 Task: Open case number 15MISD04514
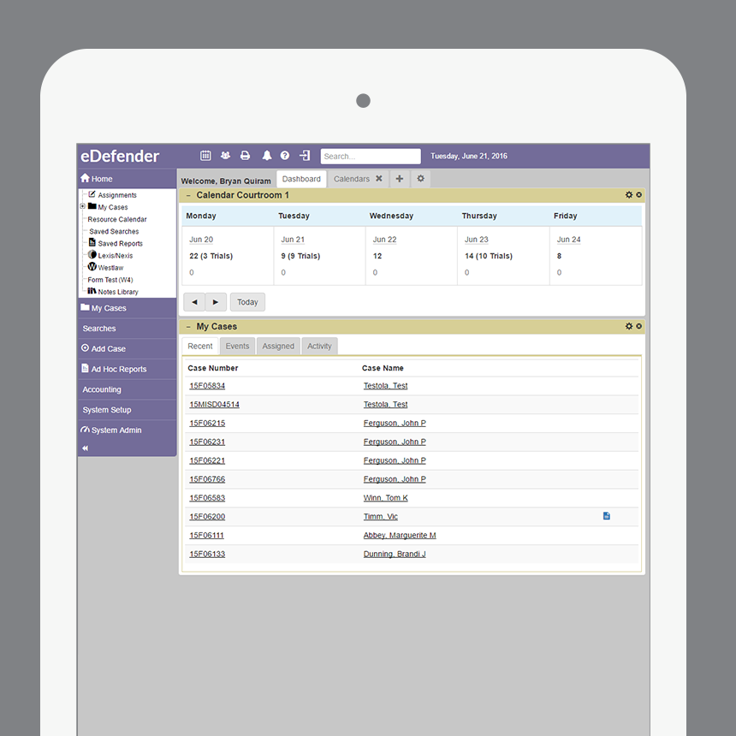(215, 405)
